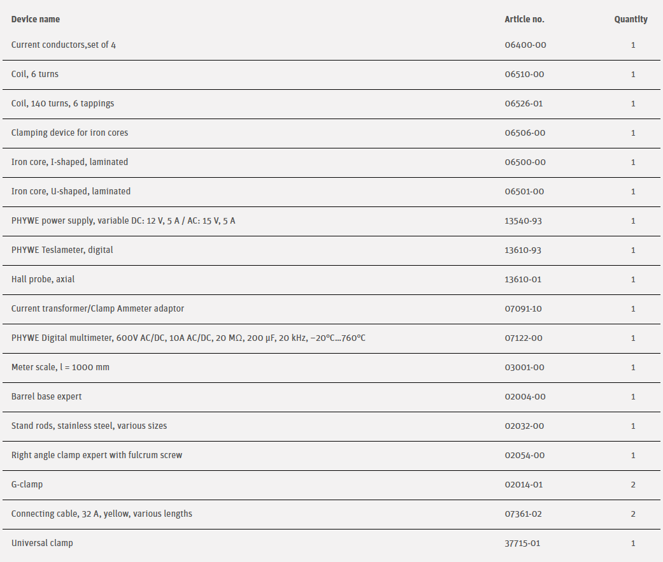Click the Article no. column header
Image resolution: width=663 pixels, height=562 pixels.
click(524, 19)
